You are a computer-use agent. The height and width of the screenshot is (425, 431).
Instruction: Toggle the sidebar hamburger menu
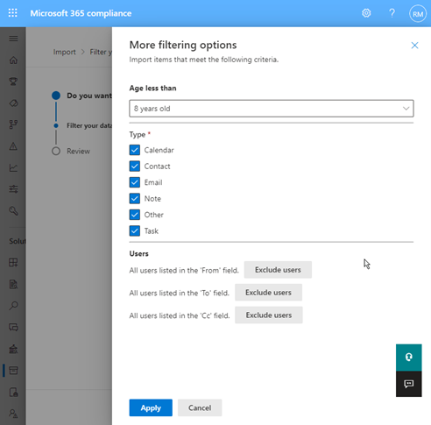[13, 39]
